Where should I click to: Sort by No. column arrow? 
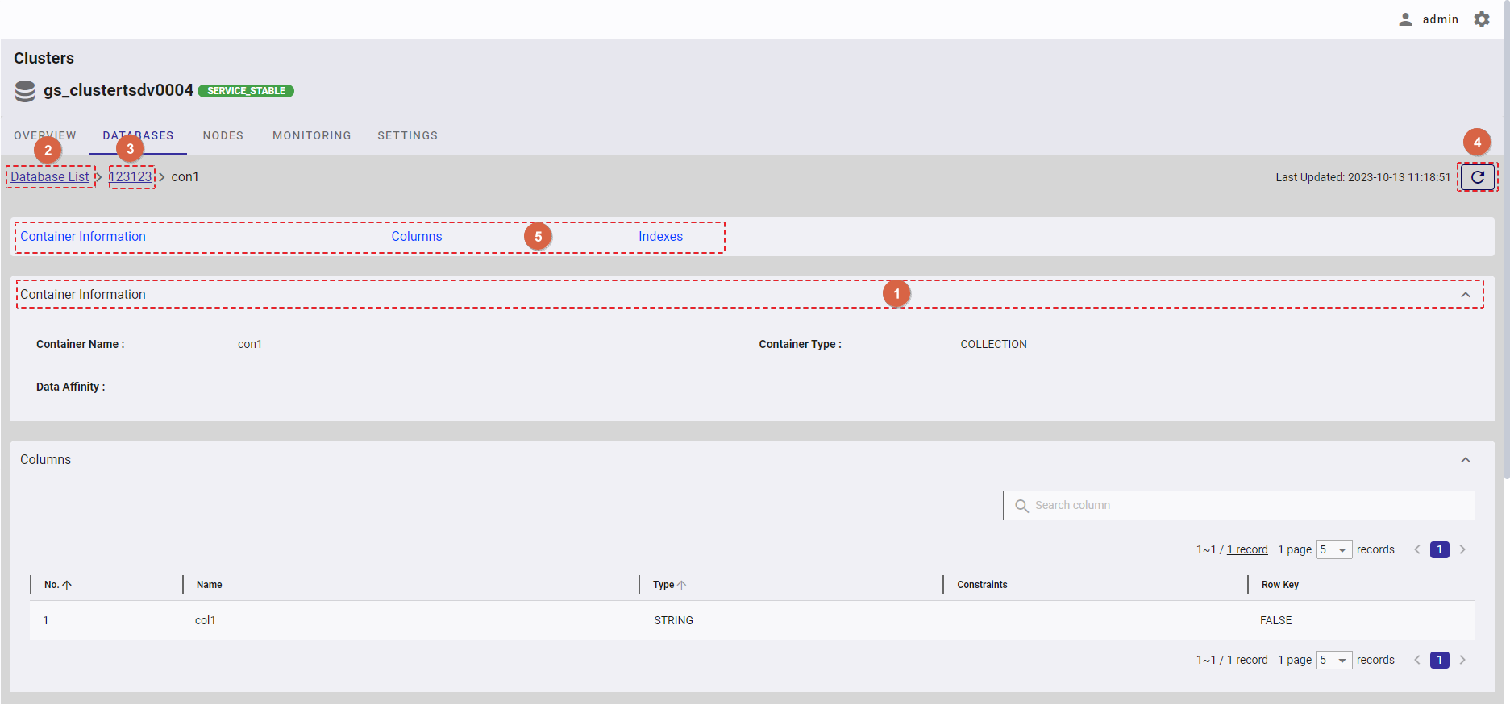67,585
